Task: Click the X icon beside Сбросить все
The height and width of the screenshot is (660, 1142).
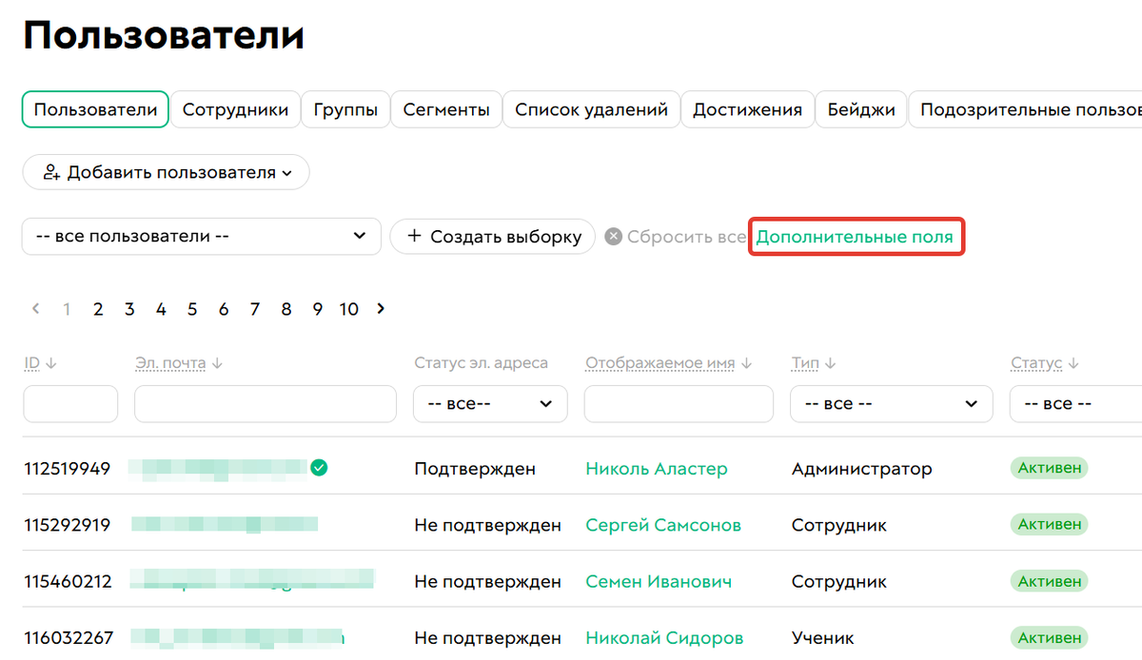Action: 615,236
